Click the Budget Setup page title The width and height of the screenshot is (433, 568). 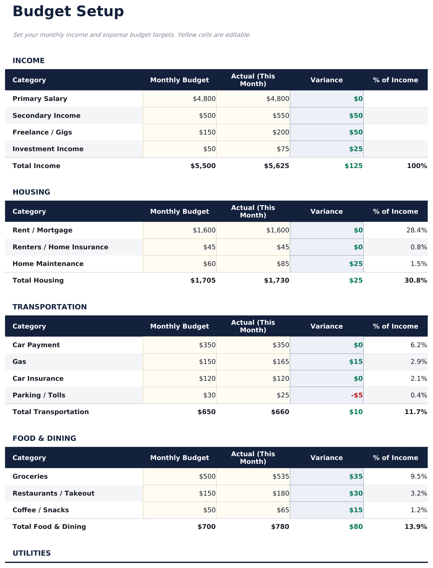point(68,12)
